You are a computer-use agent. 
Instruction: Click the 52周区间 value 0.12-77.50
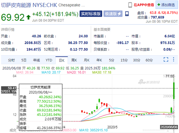[x=79, y=50]
